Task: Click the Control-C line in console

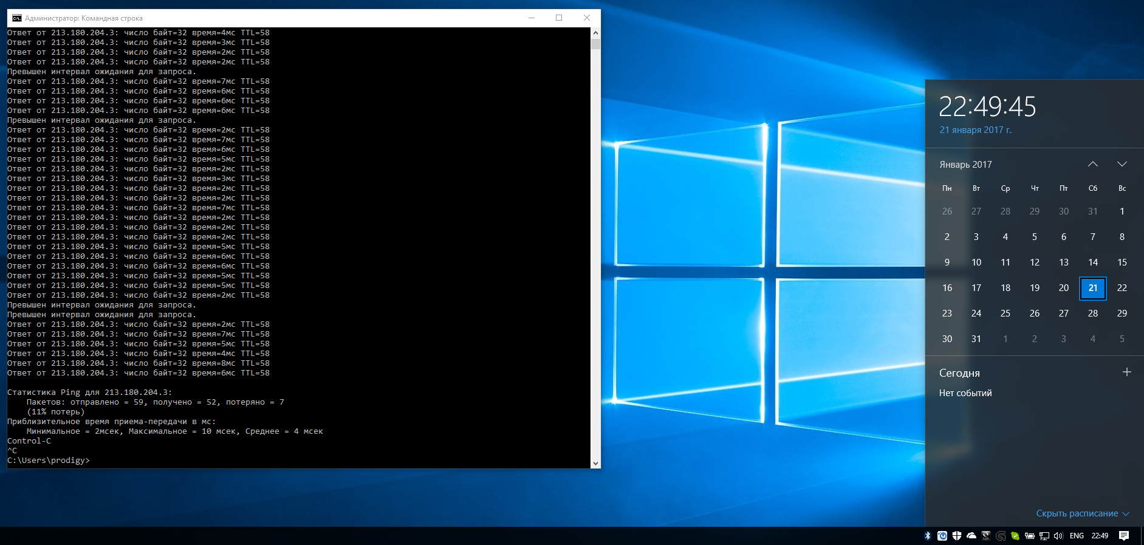Action: pyautogui.click(x=29, y=441)
